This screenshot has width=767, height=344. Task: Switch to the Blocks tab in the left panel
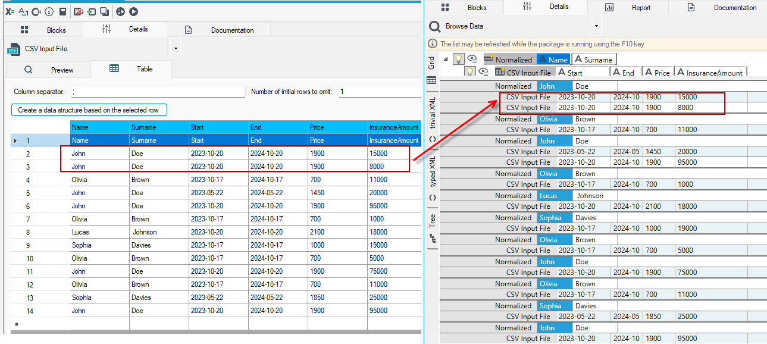click(44, 30)
